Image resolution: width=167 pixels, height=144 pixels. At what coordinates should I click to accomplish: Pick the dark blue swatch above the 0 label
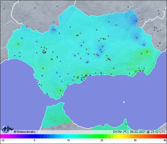point(35,136)
